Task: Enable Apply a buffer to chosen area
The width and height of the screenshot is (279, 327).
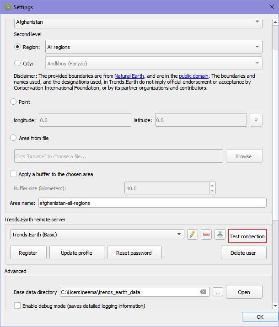Action: pyautogui.click(x=13, y=174)
